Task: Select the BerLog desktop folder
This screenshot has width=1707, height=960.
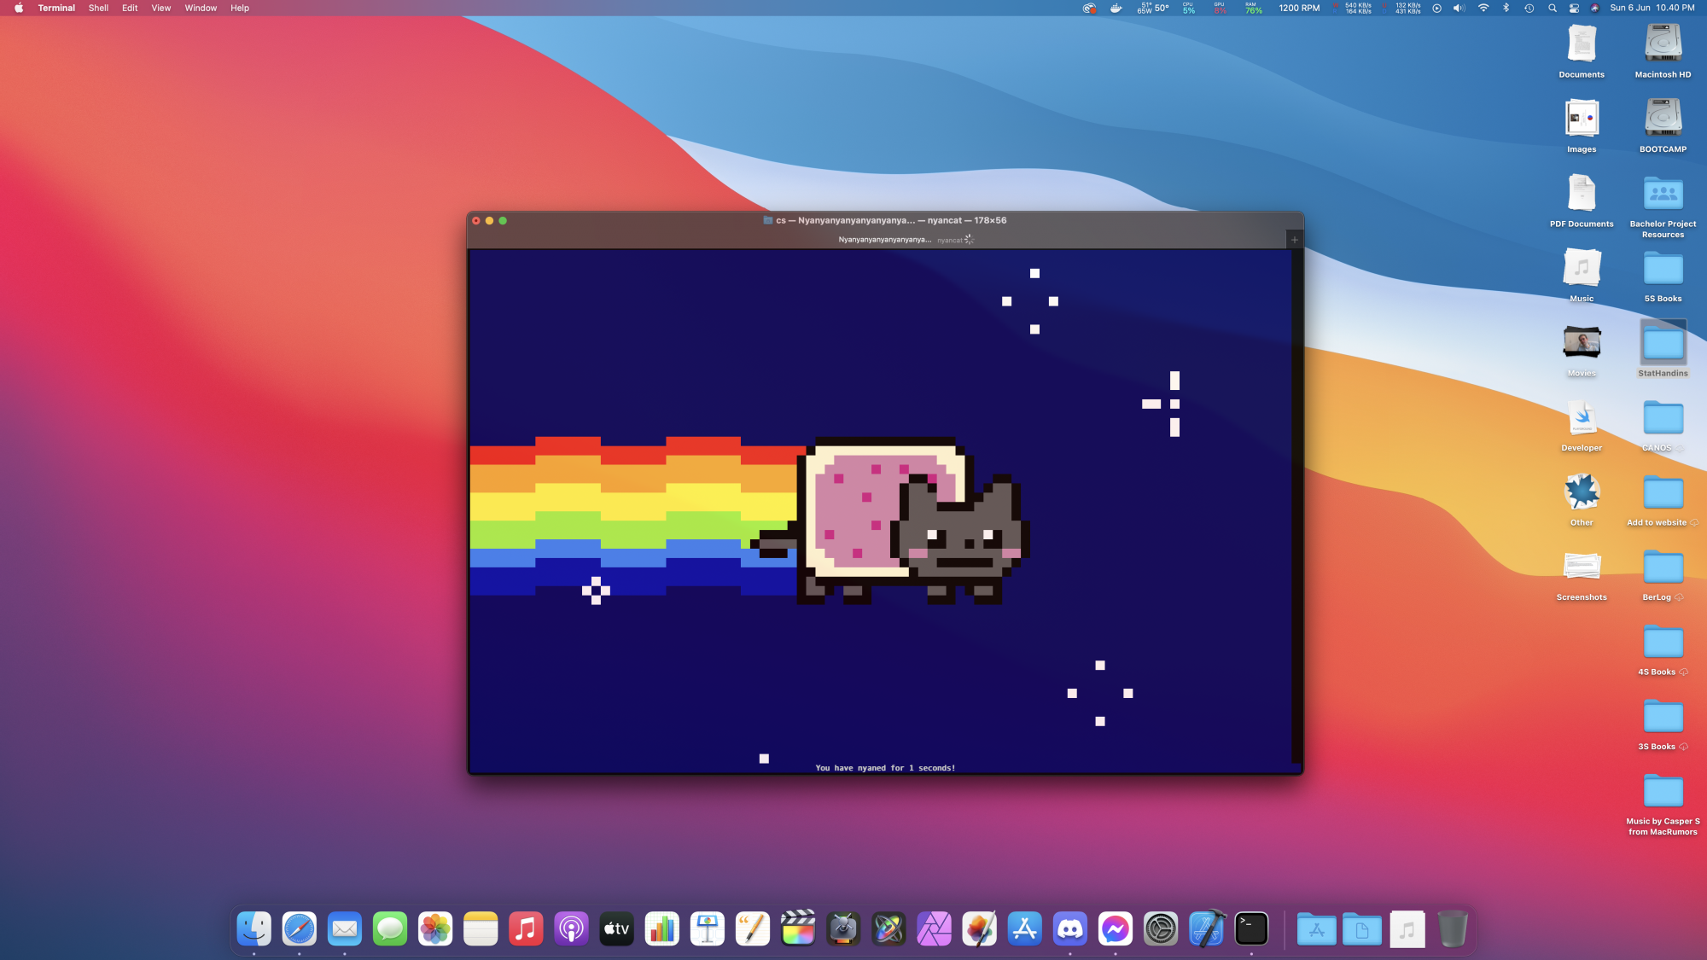Action: click(x=1663, y=573)
